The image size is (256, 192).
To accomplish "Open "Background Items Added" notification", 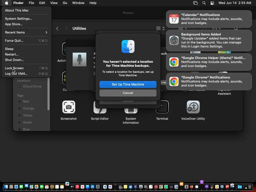I will pos(209,40).
